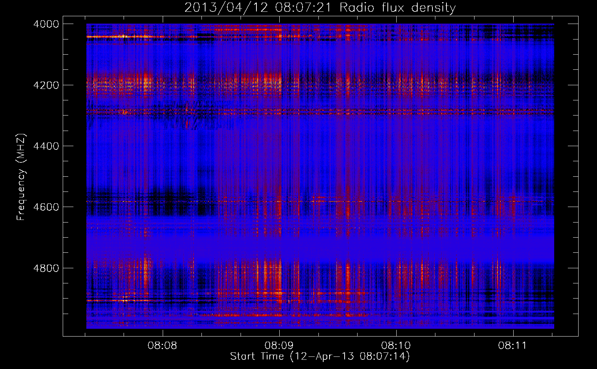Click the plot title '2013/04/12 08:07:21 Radio flux density'

pos(320,8)
